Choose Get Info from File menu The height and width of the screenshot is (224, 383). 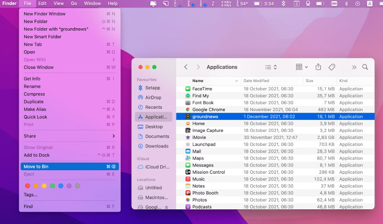coord(70,79)
